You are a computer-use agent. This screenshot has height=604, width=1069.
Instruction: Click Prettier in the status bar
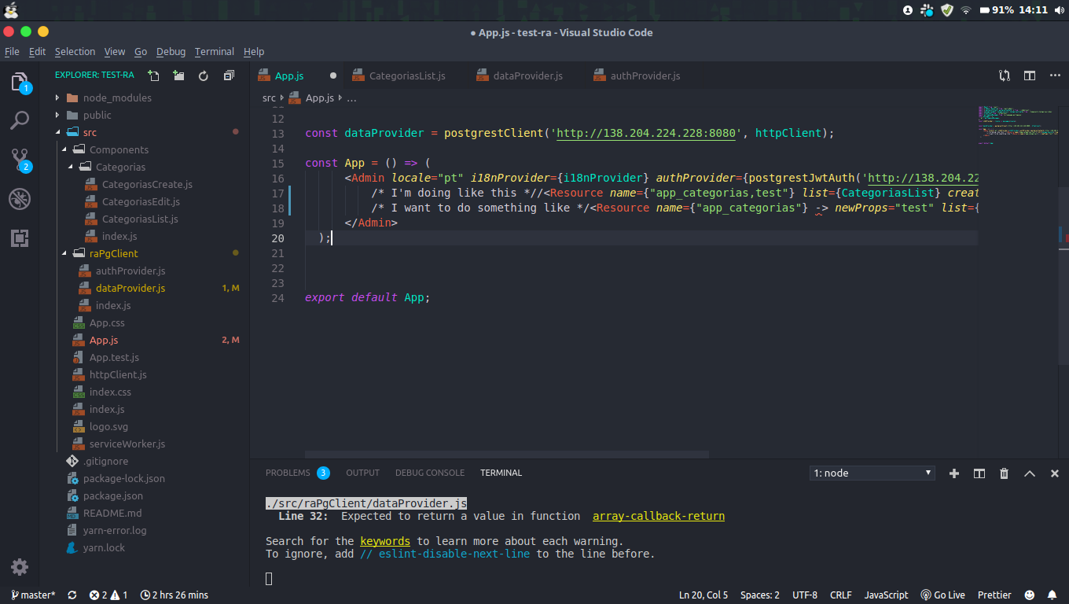pos(994,595)
